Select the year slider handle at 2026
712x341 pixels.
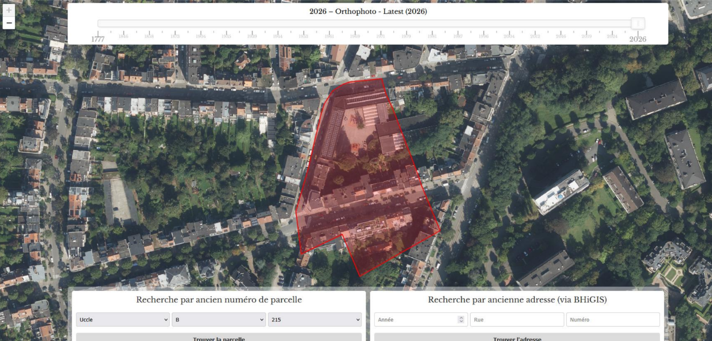click(638, 22)
